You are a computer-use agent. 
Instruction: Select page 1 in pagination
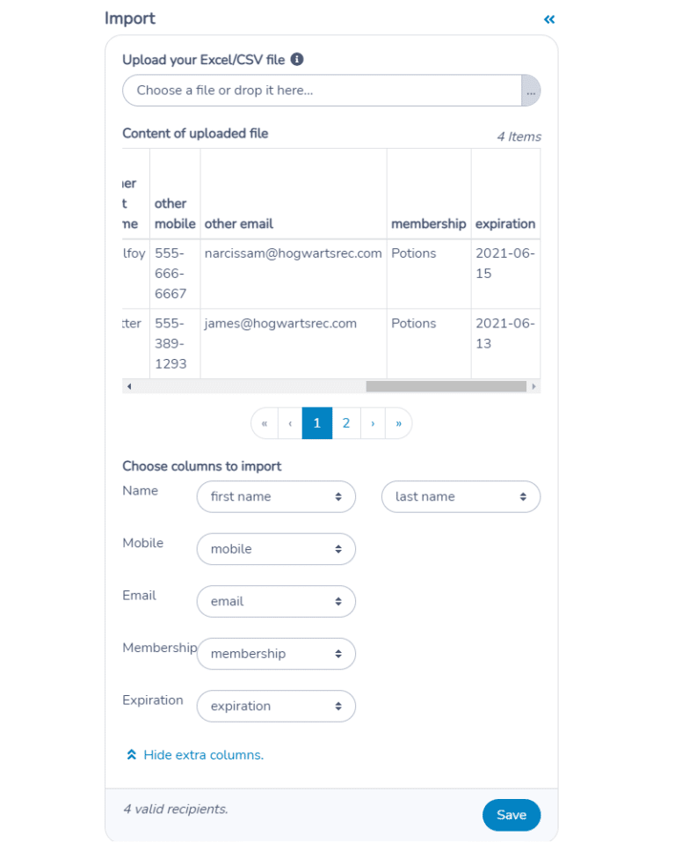(316, 423)
